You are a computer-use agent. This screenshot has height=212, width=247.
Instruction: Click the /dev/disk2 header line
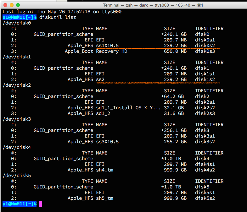coord(17,85)
